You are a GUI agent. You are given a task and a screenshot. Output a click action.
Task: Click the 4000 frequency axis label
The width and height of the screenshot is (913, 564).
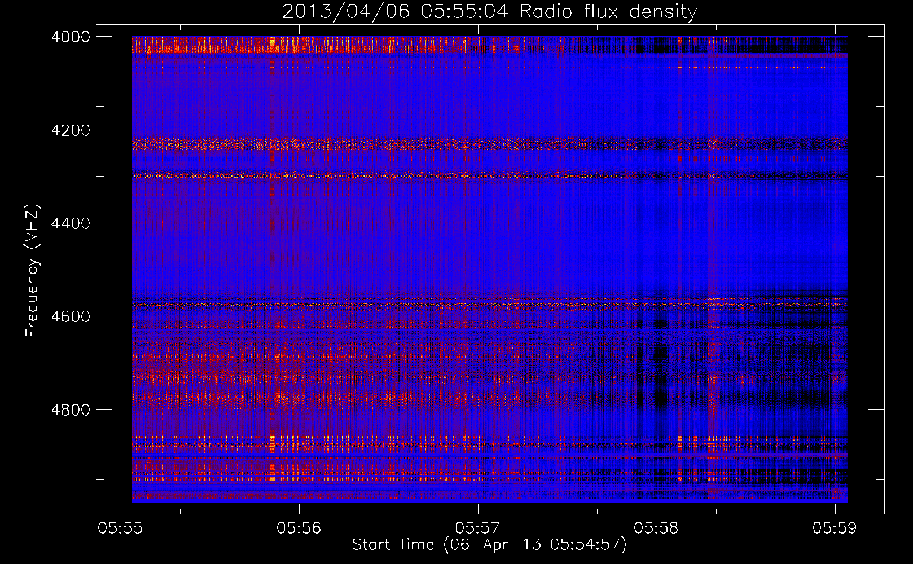click(x=71, y=37)
